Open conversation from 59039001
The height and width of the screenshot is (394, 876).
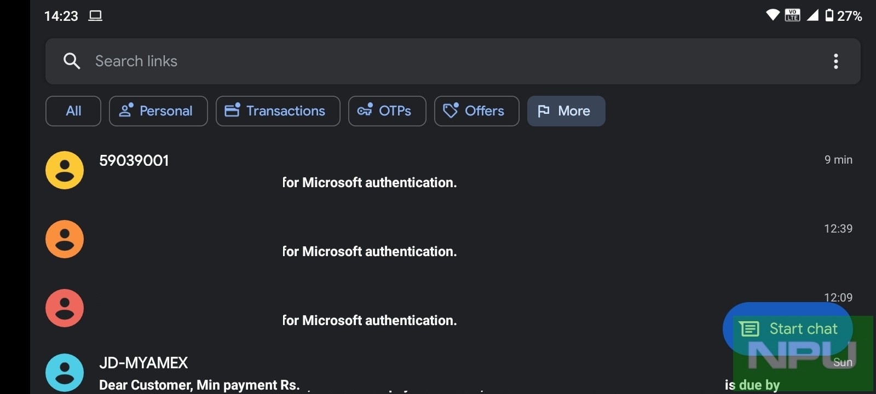pyautogui.click(x=453, y=170)
